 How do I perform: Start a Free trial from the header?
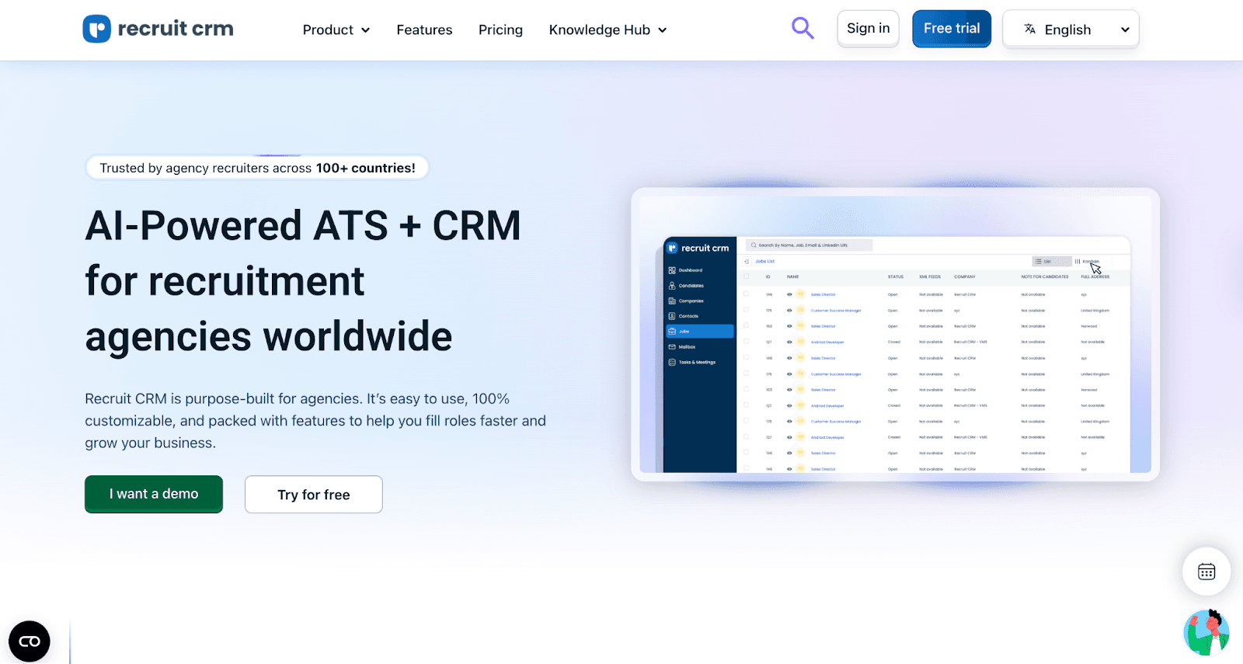pos(952,29)
